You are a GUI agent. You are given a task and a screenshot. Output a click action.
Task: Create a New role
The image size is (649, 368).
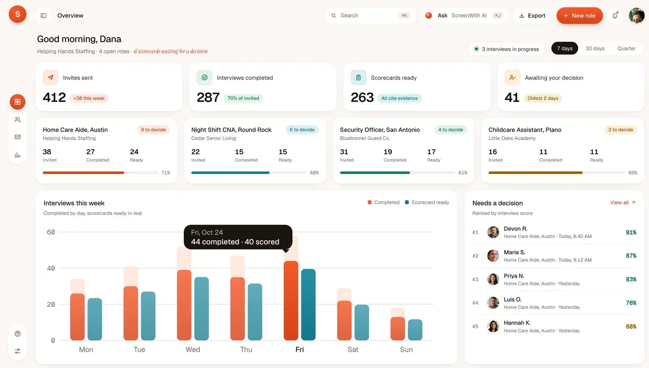[579, 15]
